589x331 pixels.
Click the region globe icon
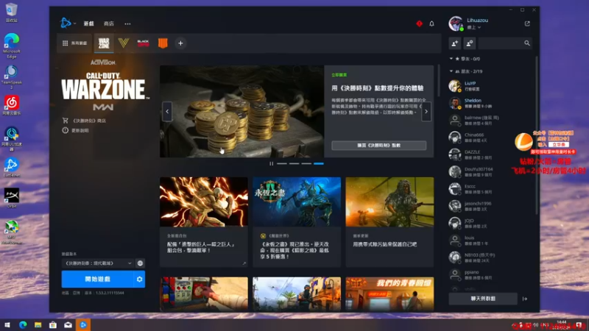coord(140,263)
